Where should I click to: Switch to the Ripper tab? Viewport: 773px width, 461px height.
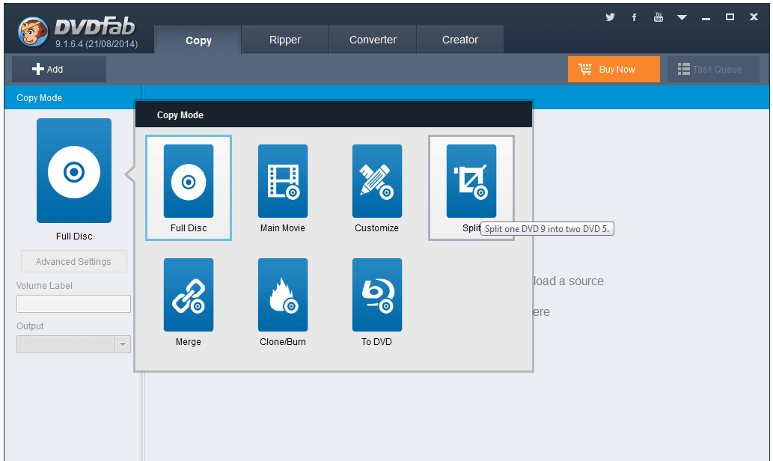point(284,39)
